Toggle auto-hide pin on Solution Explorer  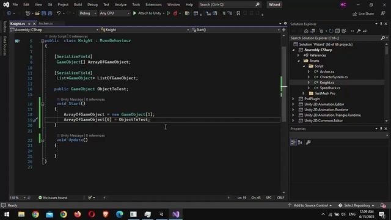coord(381,24)
